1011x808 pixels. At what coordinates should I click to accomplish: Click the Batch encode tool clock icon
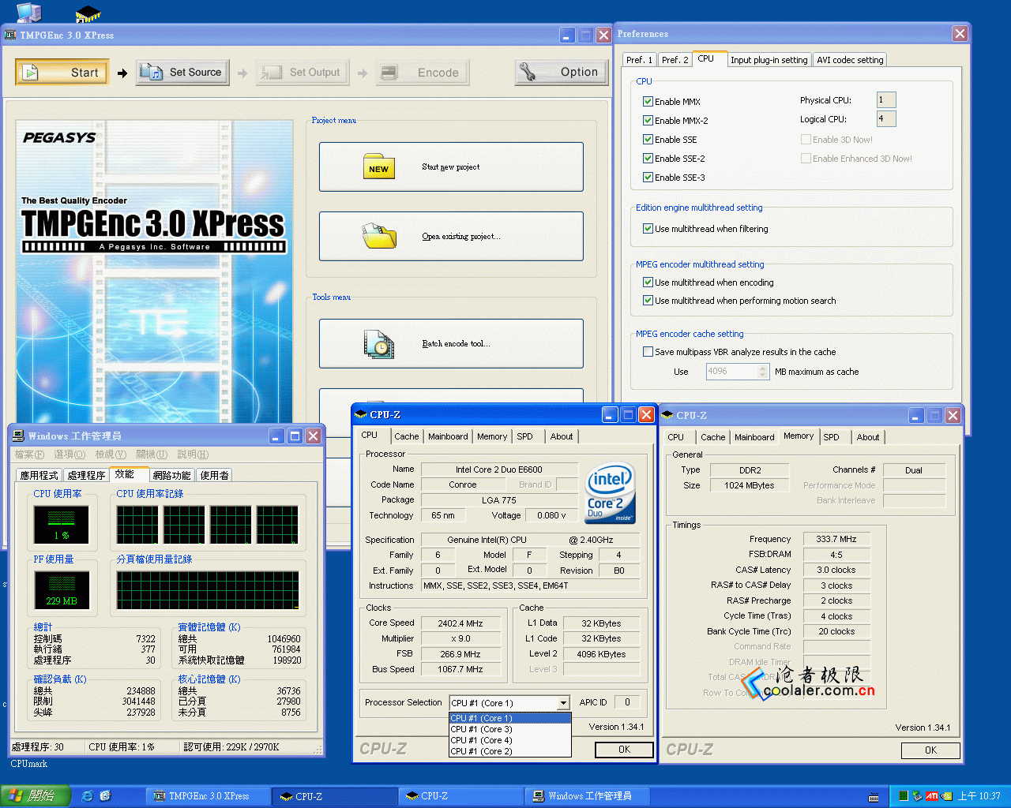(379, 344)
